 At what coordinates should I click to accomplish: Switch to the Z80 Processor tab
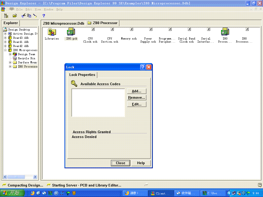click(x=103, y=23)
